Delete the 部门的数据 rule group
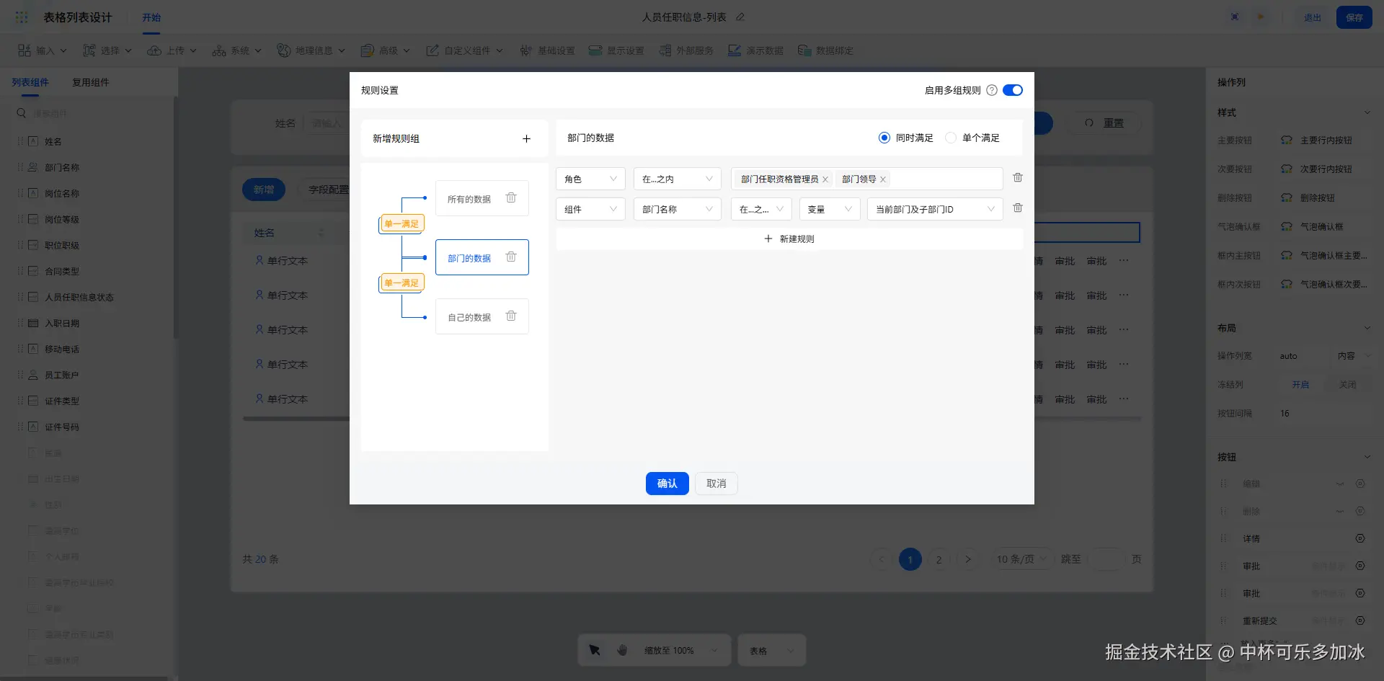Viewport: 1384px width, 681px height. tap(511, 257)
